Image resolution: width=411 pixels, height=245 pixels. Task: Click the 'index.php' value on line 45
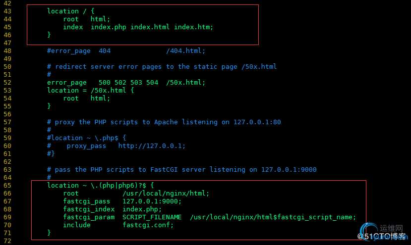pyautogui.click(x=108, y=27)
